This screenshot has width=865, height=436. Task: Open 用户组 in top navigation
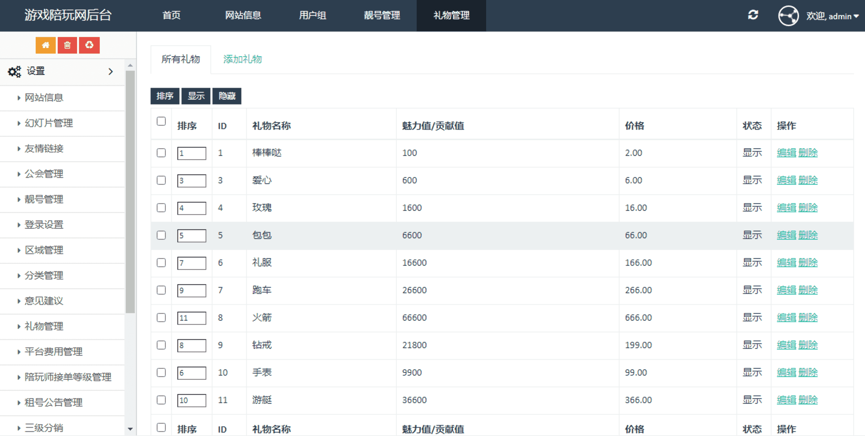pos(312,15)
